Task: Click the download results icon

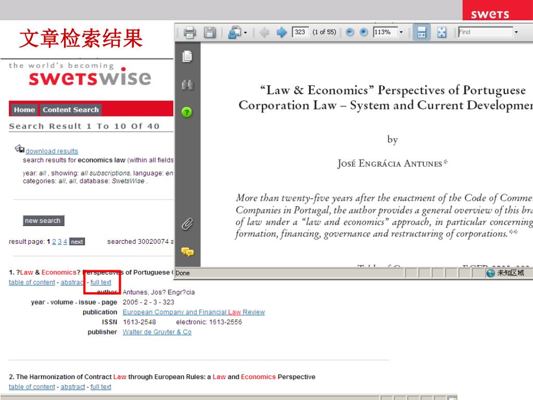Action: [19, 148]
